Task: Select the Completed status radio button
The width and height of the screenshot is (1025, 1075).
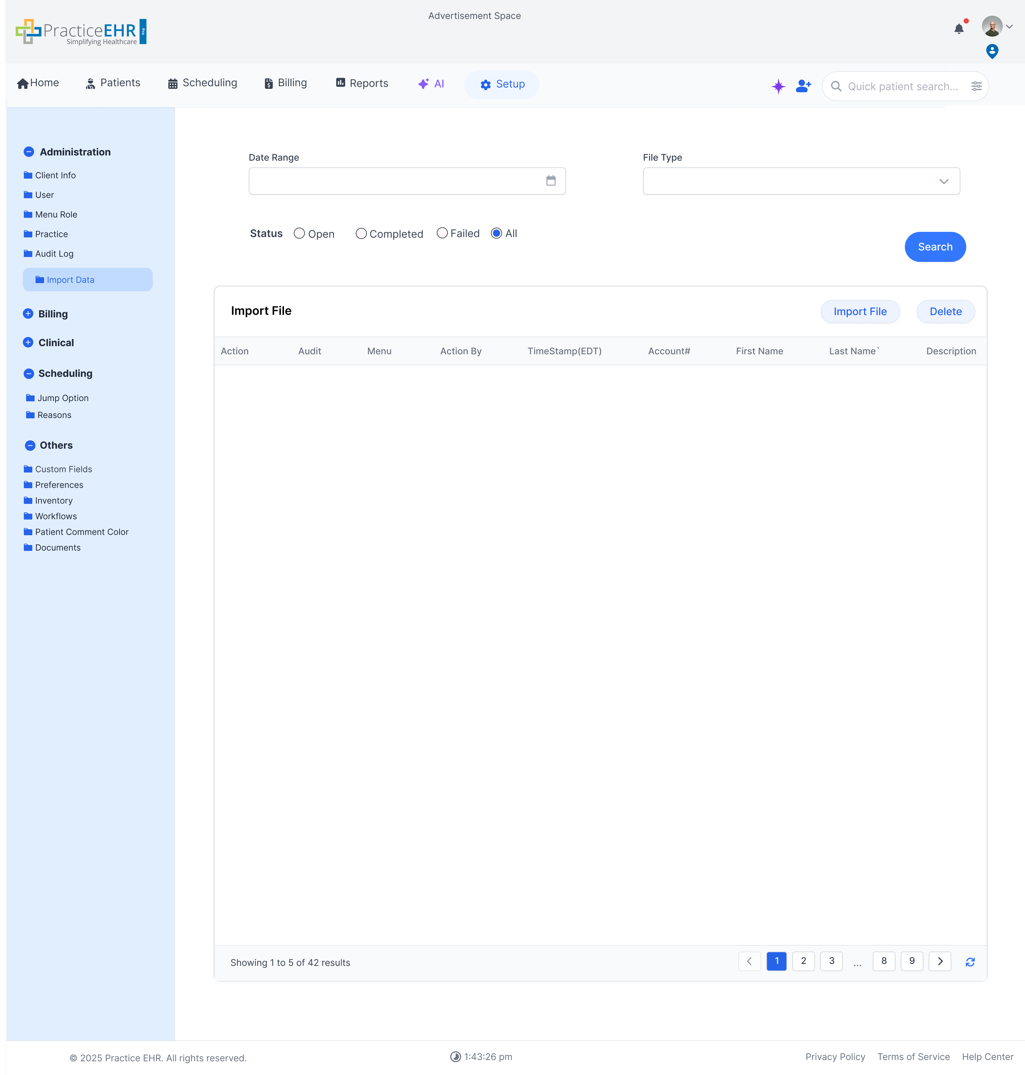Action: (361, 233)
